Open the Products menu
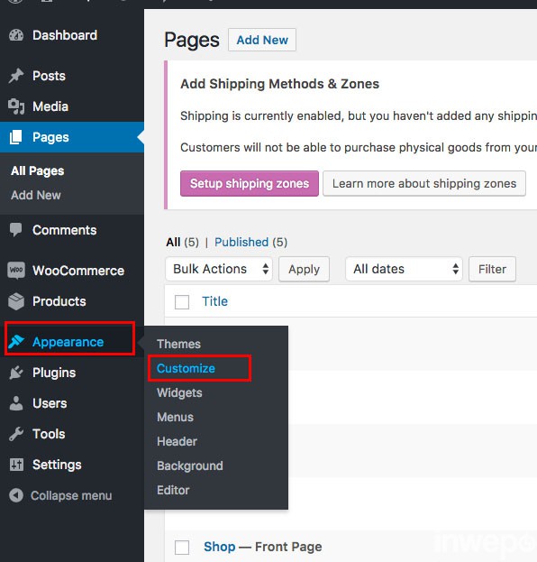Image resolution: width=537 pixels, height=562 pixels. coord(59,301)
